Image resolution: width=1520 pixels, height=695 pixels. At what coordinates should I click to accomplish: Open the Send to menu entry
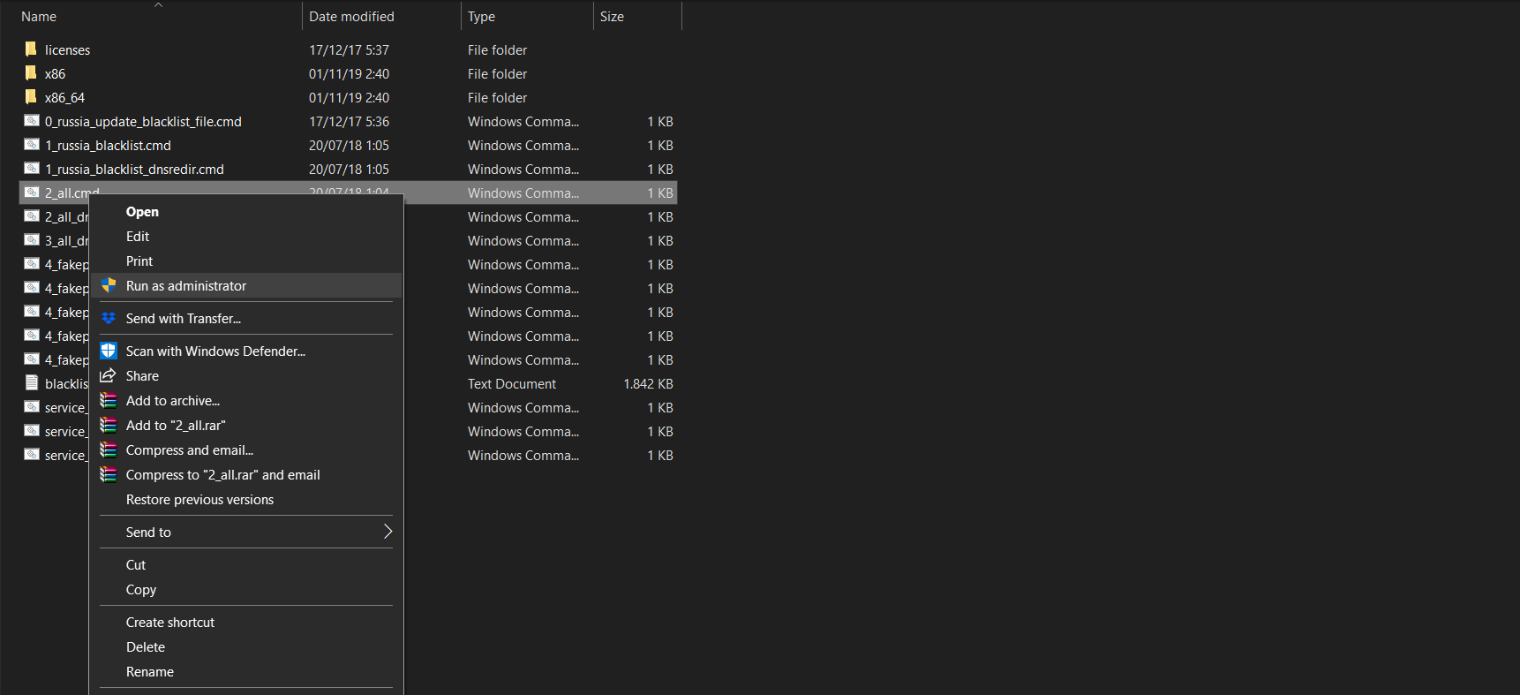coord(246,532)
